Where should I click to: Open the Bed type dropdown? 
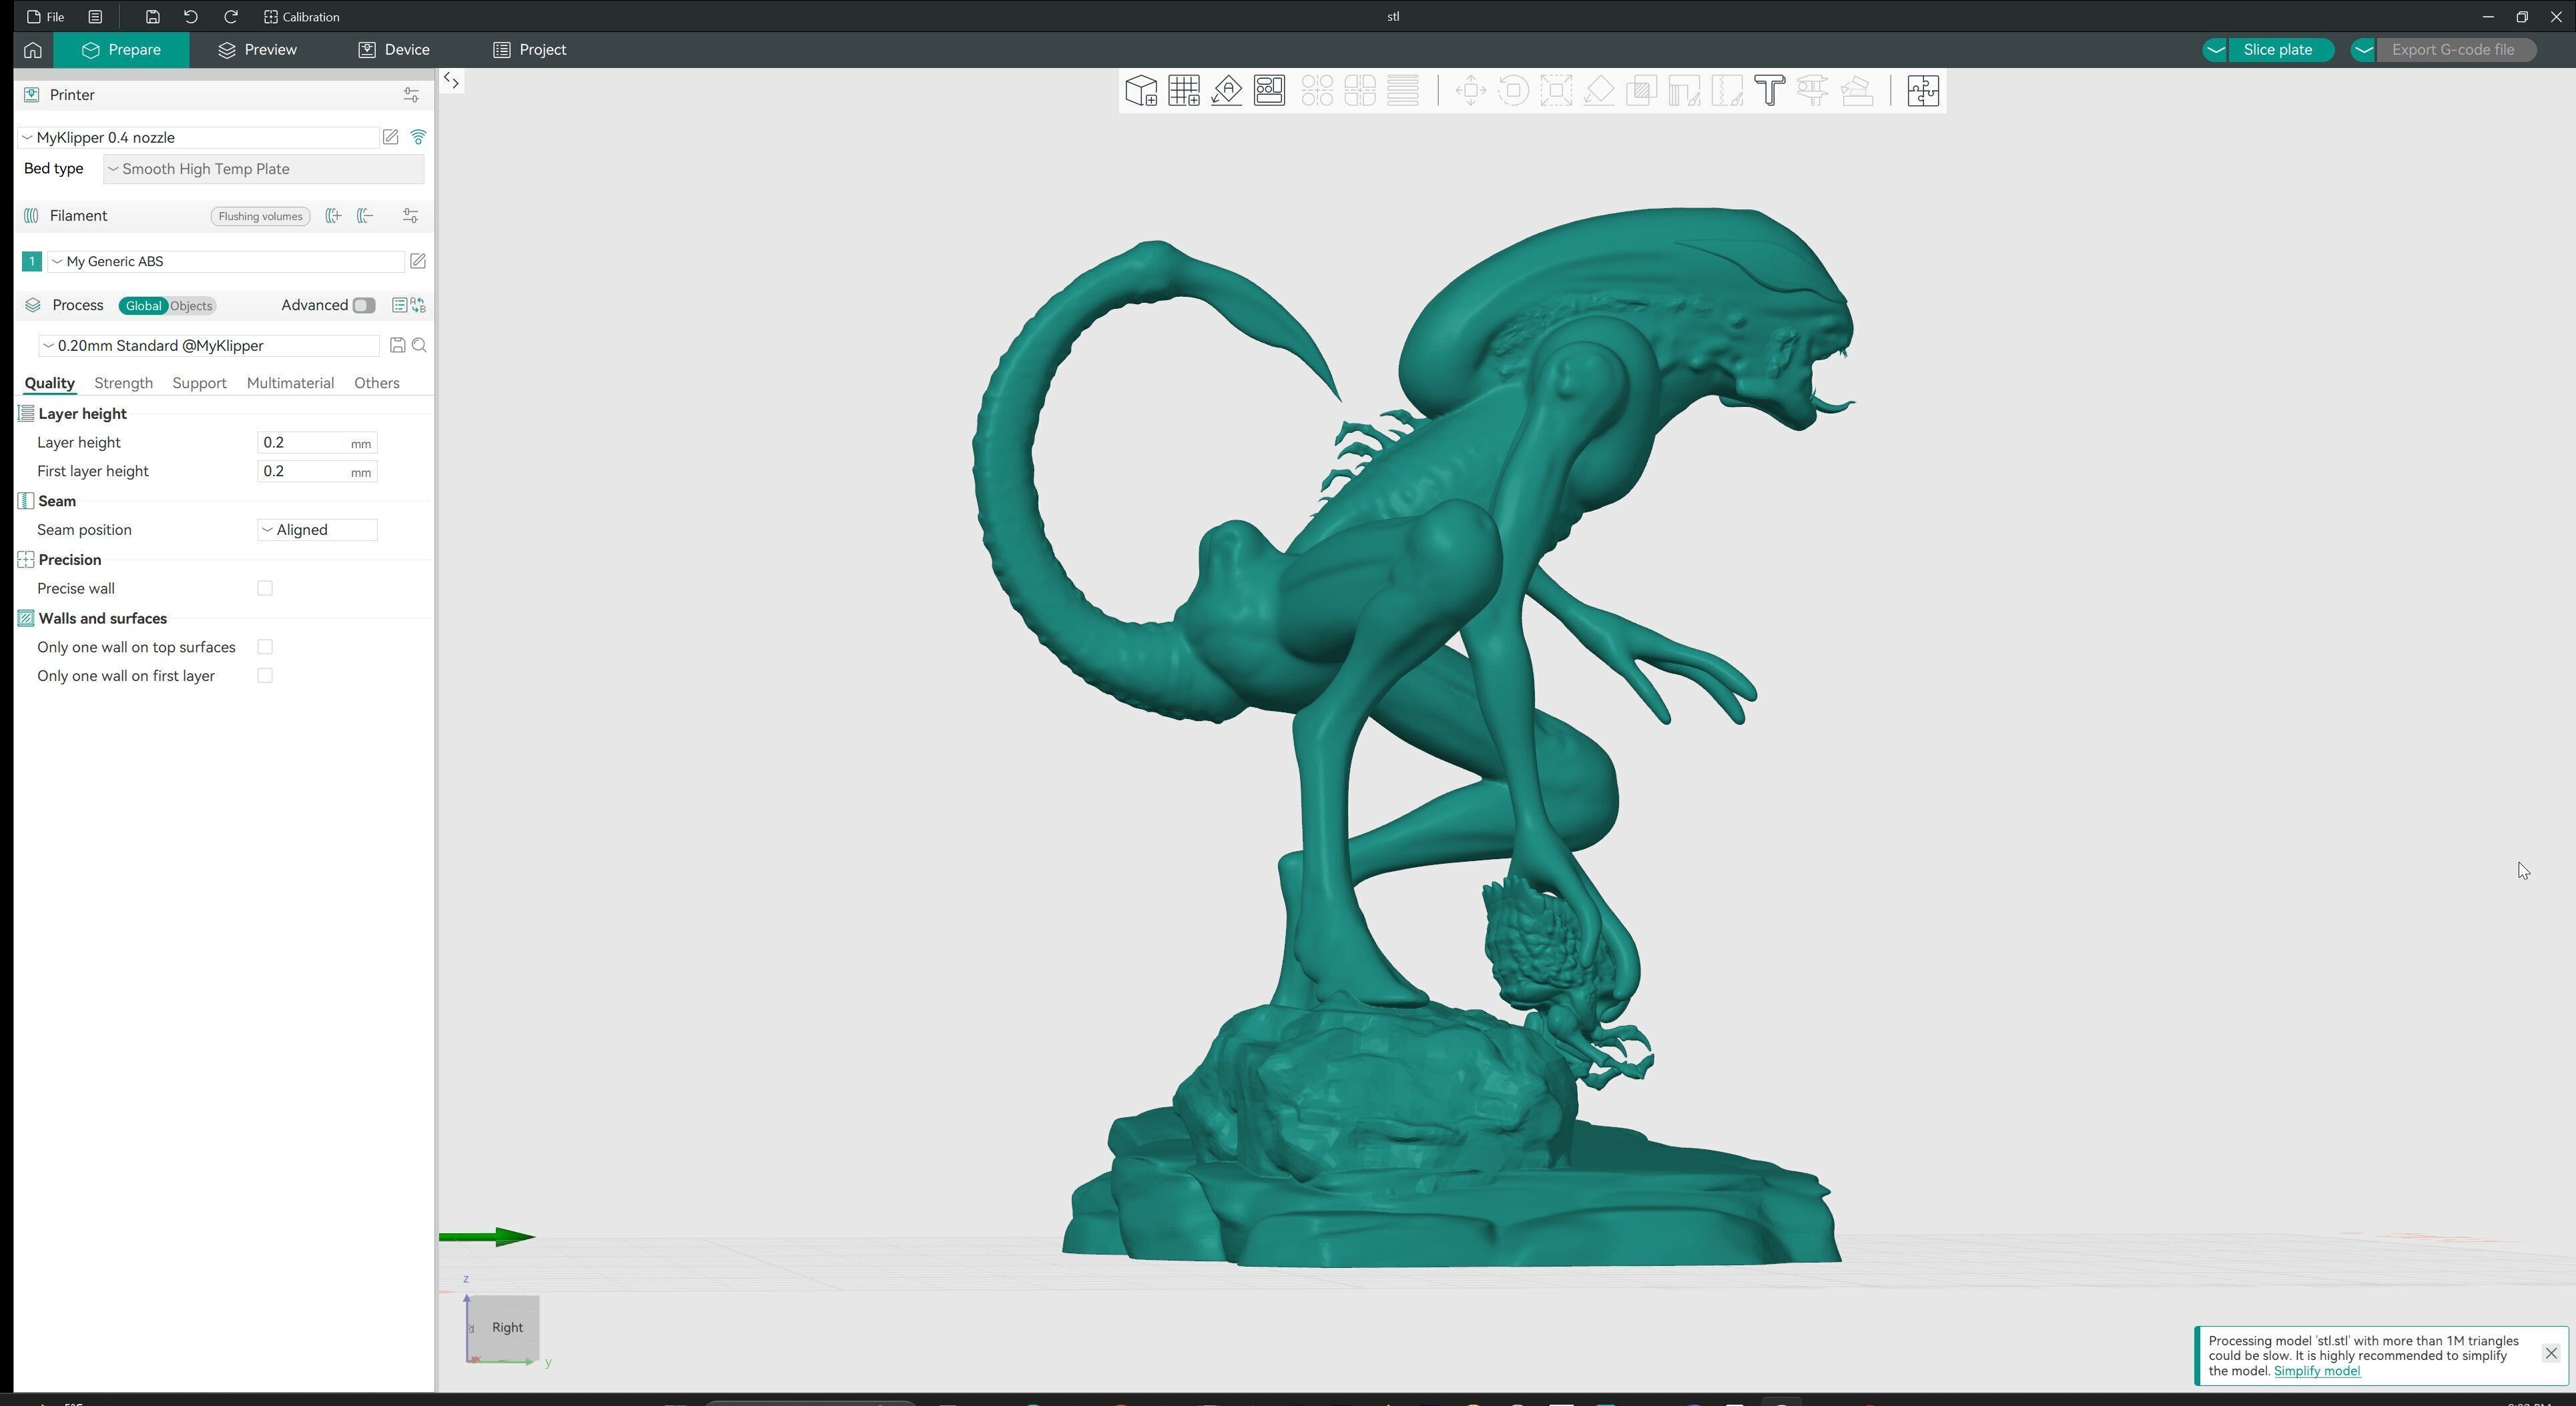[264, 169]
